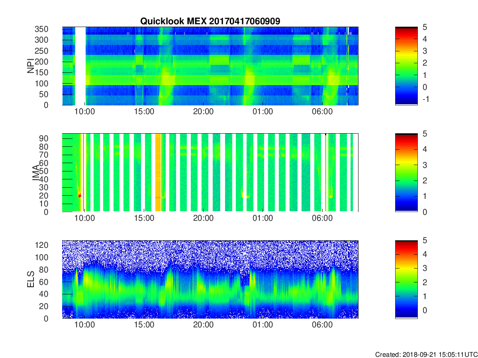
Task: Click the '06:00' label under ELS plot
Action: [322, 325]
